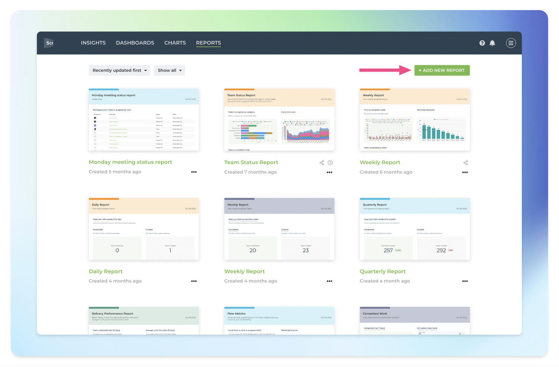Click share icon on Weekly Report created 6 months ago
559x367 pixels.
click(x=465, y=163)
